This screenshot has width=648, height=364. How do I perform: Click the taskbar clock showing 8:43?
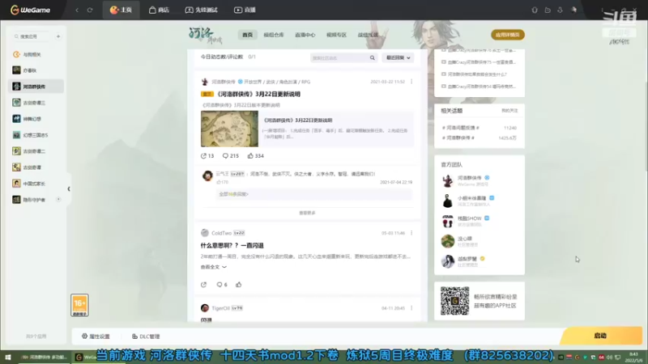pyautogui.click(x=633, y=358)
